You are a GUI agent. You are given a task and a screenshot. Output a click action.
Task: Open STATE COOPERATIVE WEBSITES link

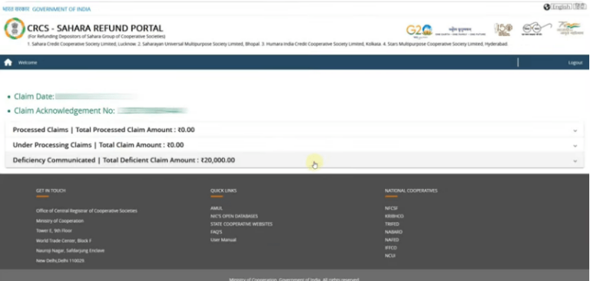point(241,224)
